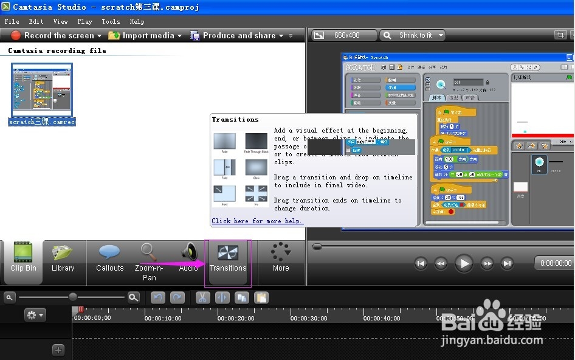Image resolution: width=575 pixels, height=360 pixels.
Task: Click the Record the screen button
Action: click(x=52, y=35)
